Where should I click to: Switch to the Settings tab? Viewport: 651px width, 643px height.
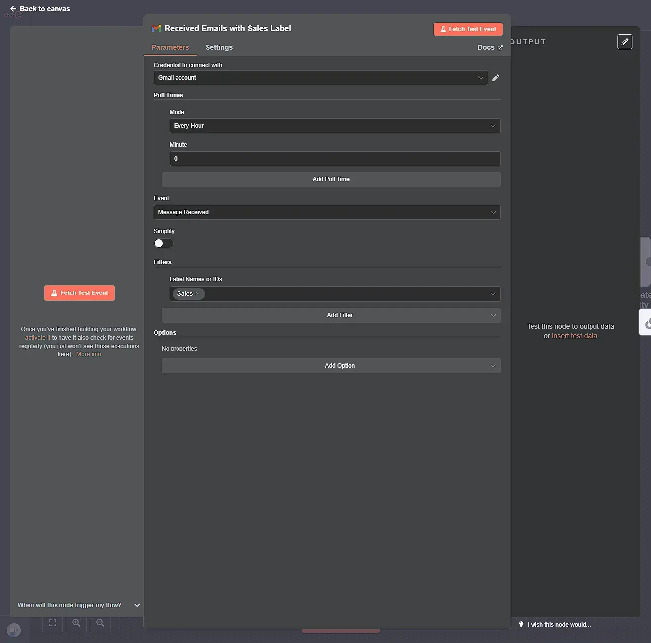[x=219, y=47]
